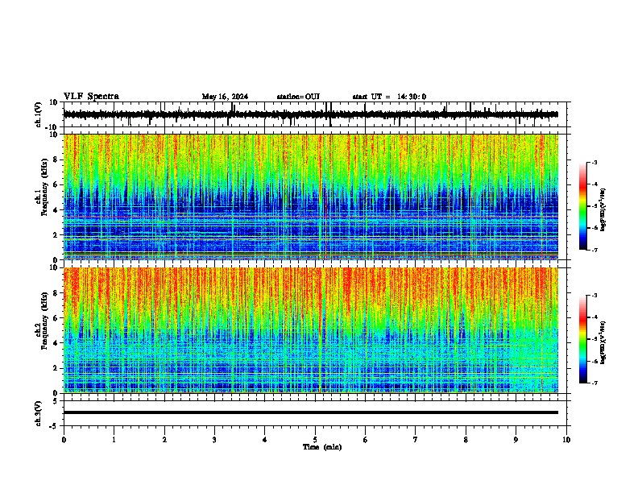The height and width of the screenshot is (493, 638).
Task: Click the "-7" label on ch.1 color bar
Action: tap(594, 250)
